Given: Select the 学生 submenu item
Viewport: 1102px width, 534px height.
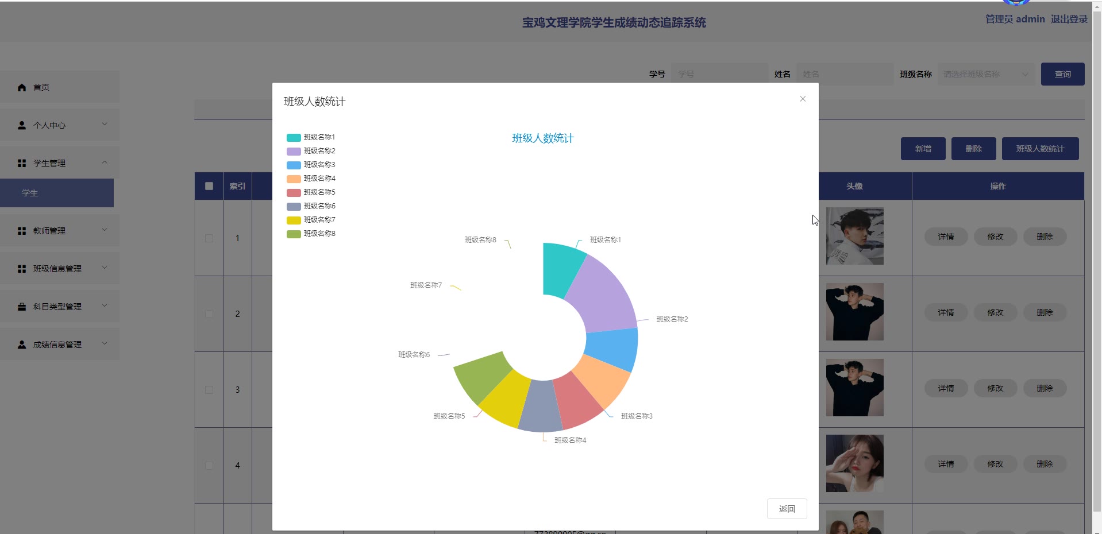Looking at the screenshot, I should pos(57,193).
